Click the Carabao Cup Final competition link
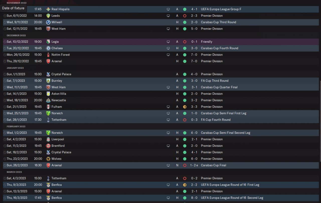The image size is (321, 203). [213, 165]
